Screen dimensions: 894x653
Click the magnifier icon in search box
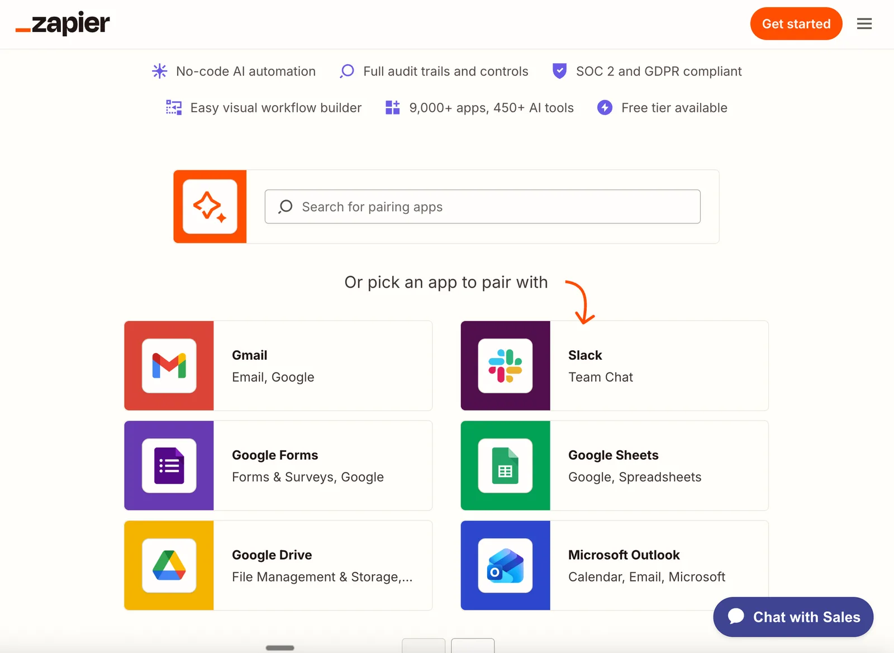(286, 207)
